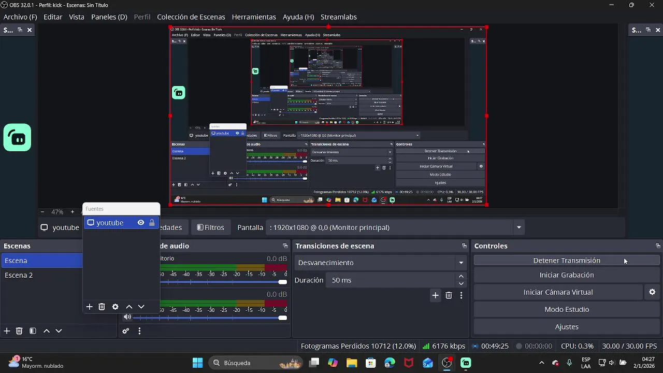The width and height of the screenshot is (663, 373).
Task: Click CPU: 0.3% status text
Action: click(x=577, y=346)
